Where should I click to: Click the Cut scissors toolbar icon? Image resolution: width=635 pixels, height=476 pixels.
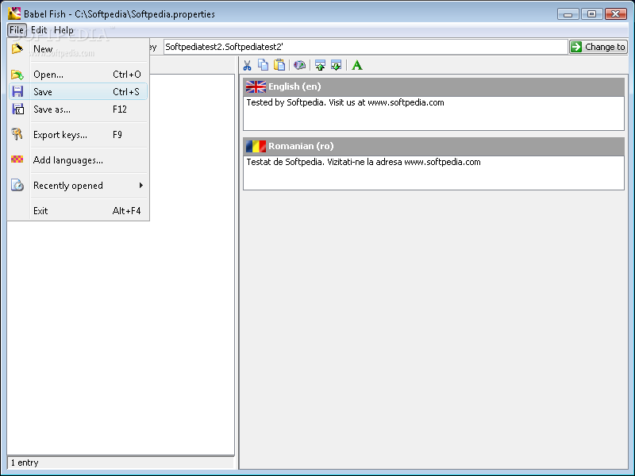[x=247, y=65]
